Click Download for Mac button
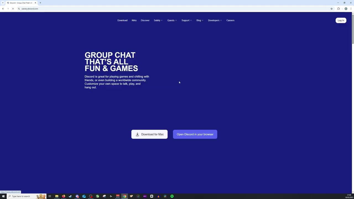The image size is (354, 199). click(x=149, y=134)
